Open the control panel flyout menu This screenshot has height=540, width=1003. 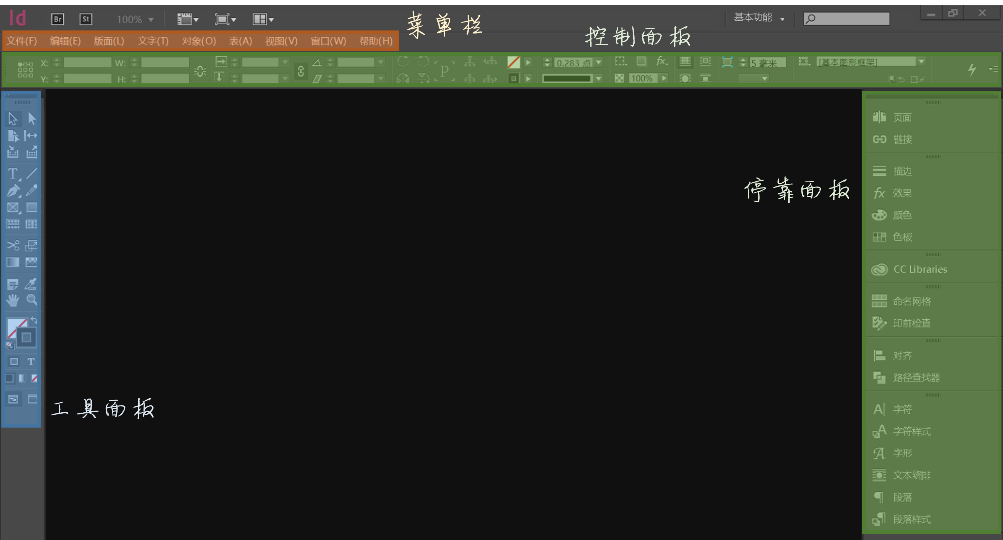[994, 69]
